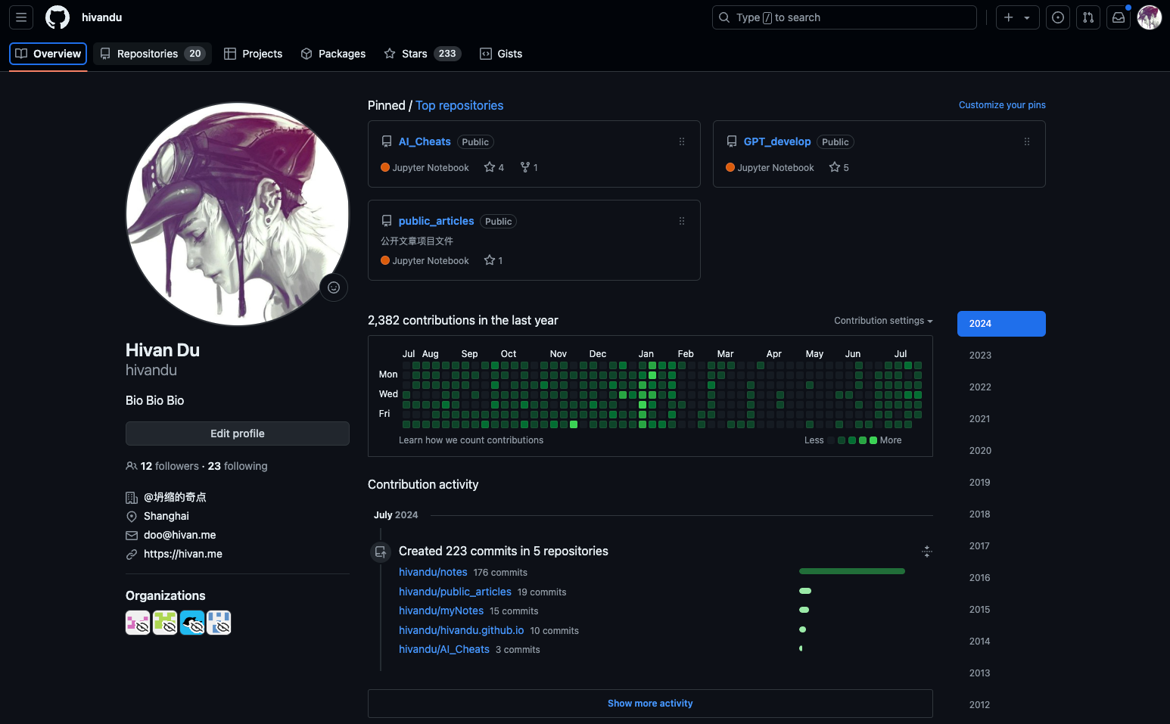Select the 2018 year filter
Viewport: 1170px width, 724px height.
point(1001,514)
